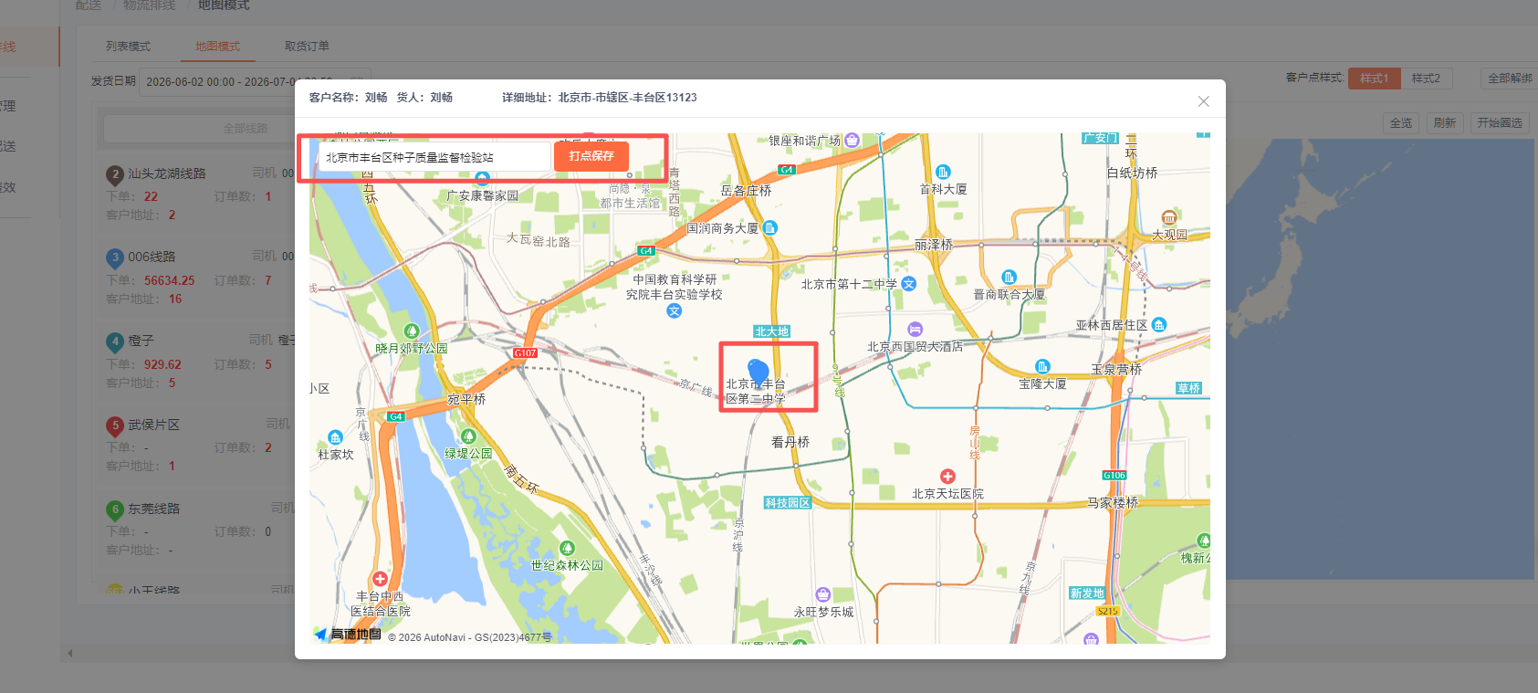
Task: Select 样式2 customer point style
Action: click(1426, 79)
